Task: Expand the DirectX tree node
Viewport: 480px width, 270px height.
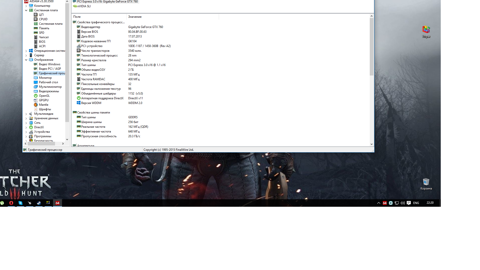Action: (x=26, y=127)
